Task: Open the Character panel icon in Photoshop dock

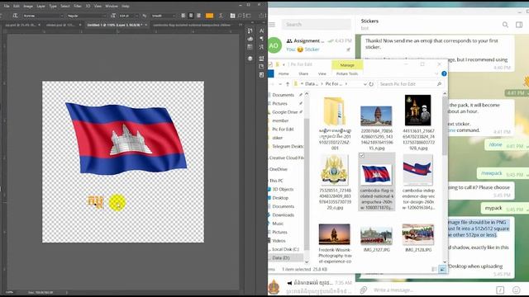Action: coord(261,31)
